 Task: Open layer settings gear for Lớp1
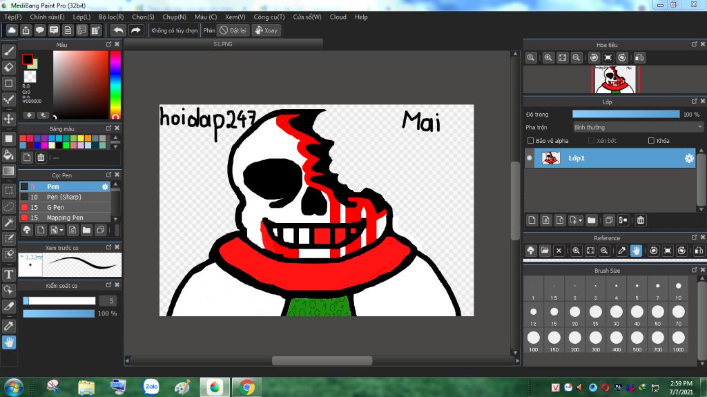[689, 158]
